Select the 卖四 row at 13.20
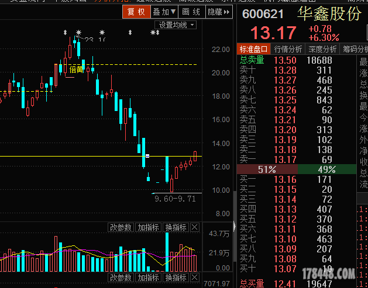368x288 pixels. [x=297, y=130]
